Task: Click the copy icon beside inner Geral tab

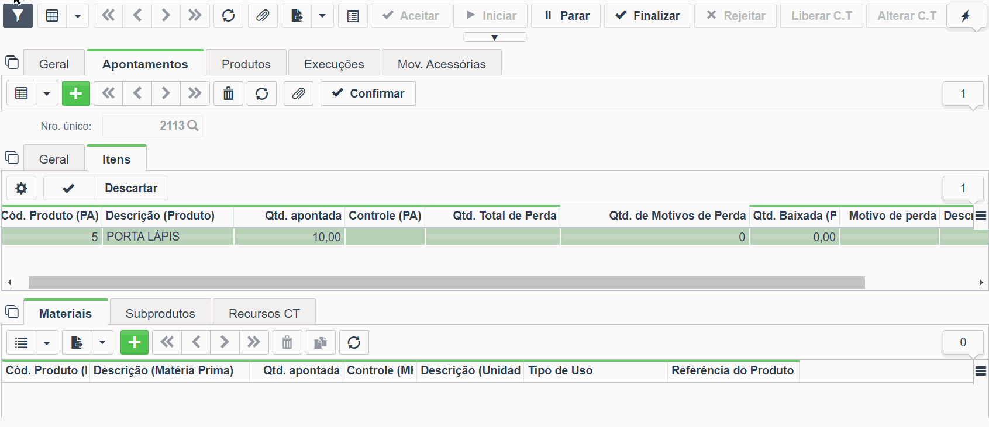Action: [x=12, y=158]
